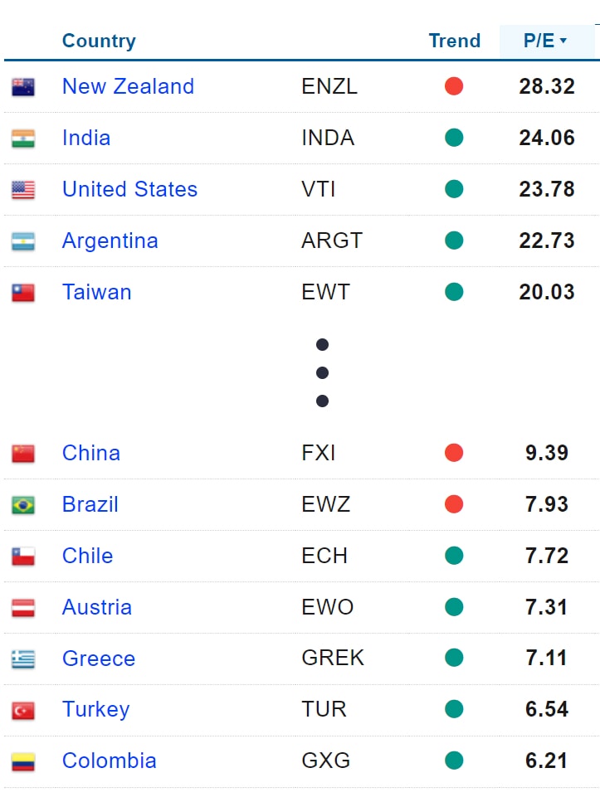Click the Argentina flag icon
This screenshot has width=600, height=802.
23,241
